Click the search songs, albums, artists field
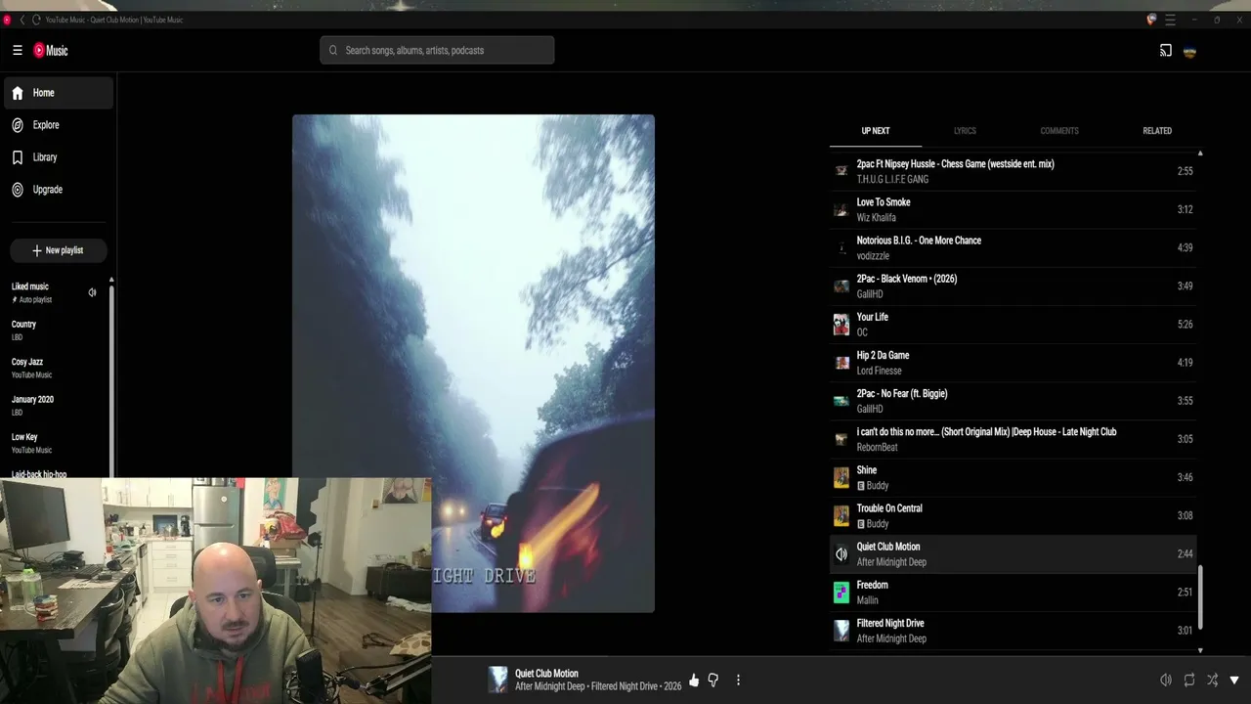The height and width of the screenshot is (704, 1251). pyautogui.click(x=437, y=51)
